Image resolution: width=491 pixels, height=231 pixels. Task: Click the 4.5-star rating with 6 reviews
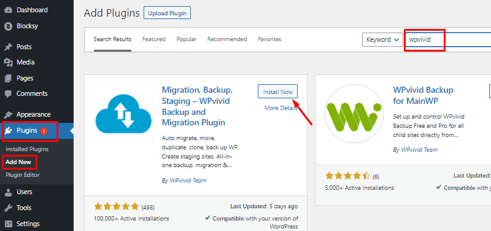[347, 176]
